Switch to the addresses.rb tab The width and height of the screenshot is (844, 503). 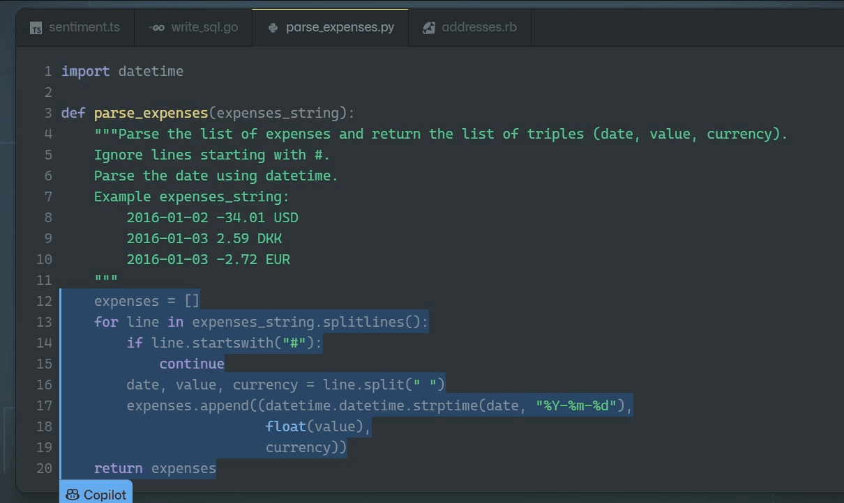point(469,28)
